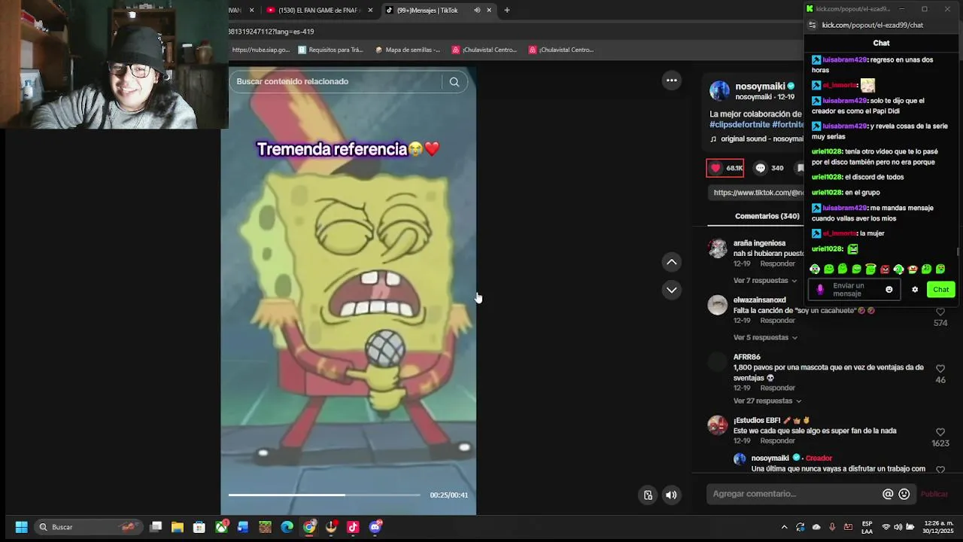This screenshot has width=963, height=542.
Task: Open nube.siap.go bookmark
Action: (260, 50)
